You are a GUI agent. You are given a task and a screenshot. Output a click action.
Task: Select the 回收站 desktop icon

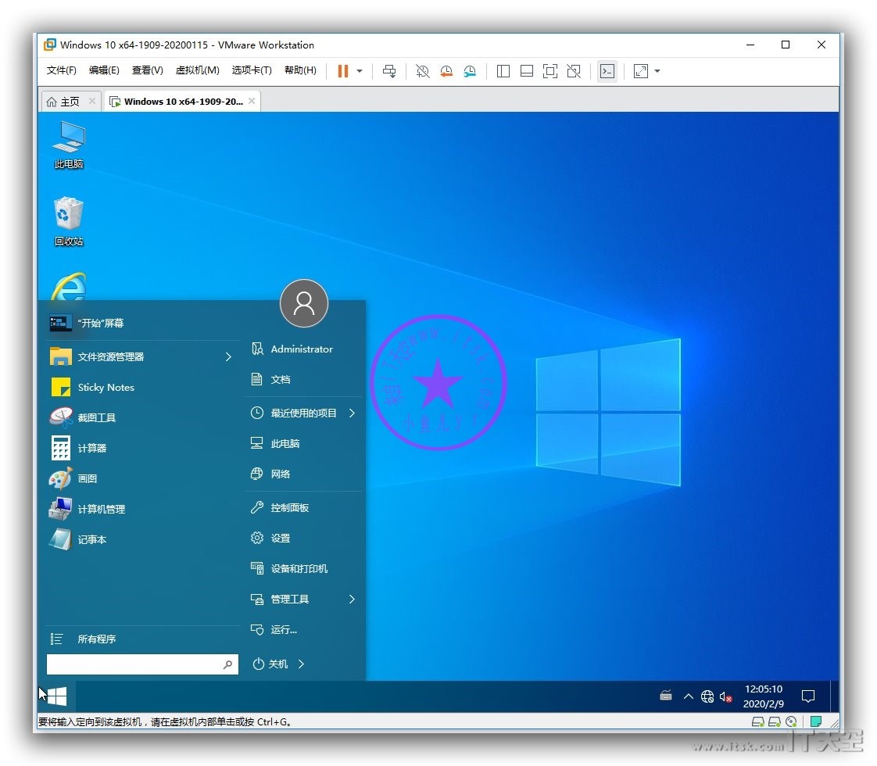tap(69, 221)
